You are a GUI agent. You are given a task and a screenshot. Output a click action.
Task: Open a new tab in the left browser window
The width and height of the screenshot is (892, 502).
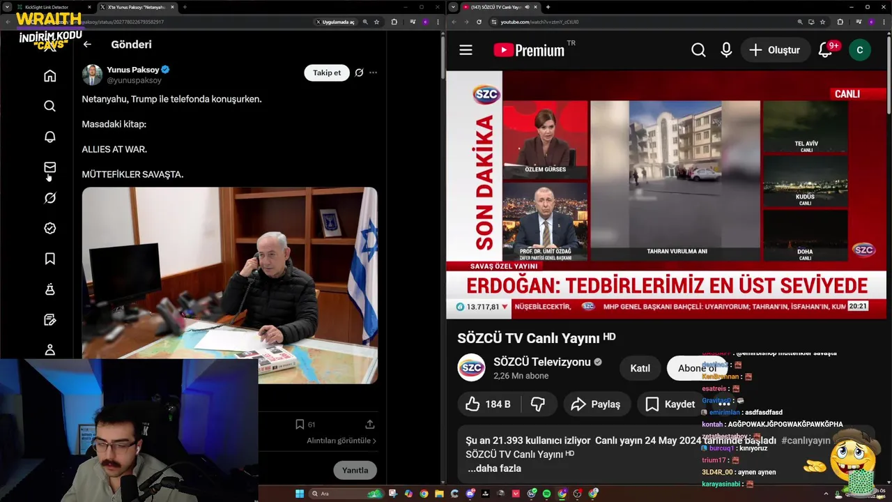pos(185,7)
